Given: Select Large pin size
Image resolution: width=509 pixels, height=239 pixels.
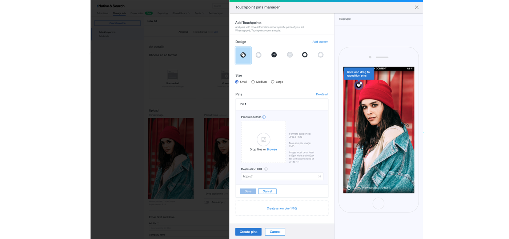Looking at the screenshot, I should [272, 82].
